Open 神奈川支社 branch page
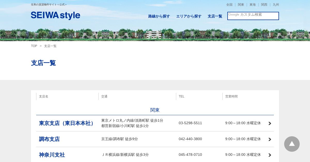This screenshot has width=310, height=162. click(x=52, y=155)
